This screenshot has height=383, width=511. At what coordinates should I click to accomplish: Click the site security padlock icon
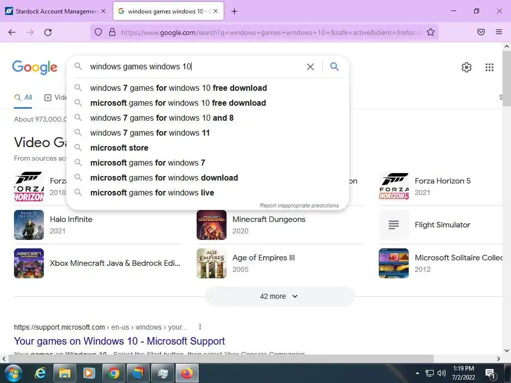pos(112,32)
